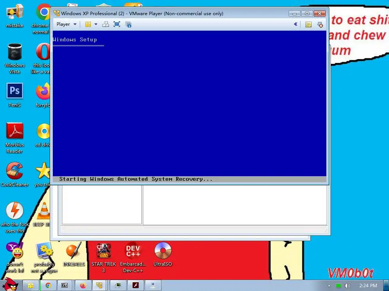Switch to VMware Unity mode
Screen dimensions: 389x291
click(128, 24)
